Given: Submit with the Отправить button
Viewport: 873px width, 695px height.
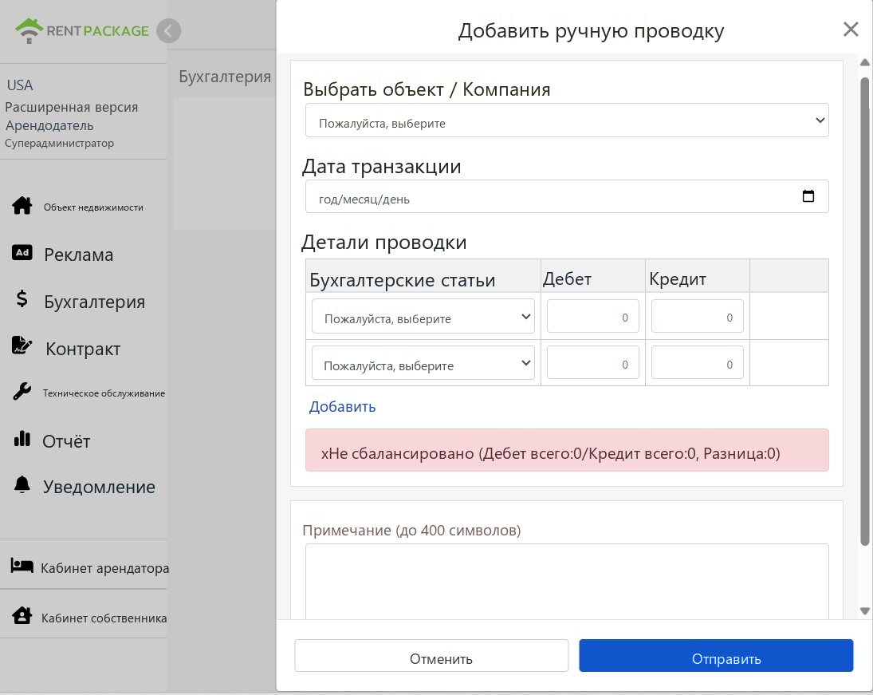Looking at the screenshot, I should (x=716, y=655).
